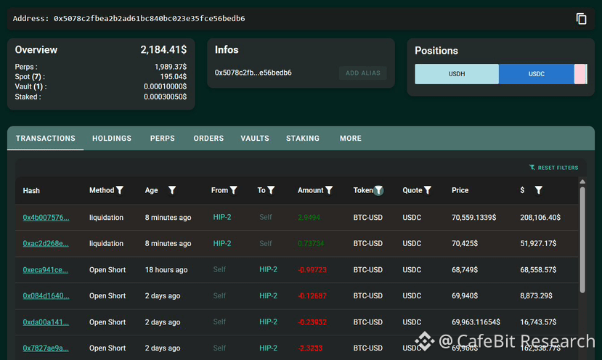The height and width of the screenshot is (360, 602).
Task: Open transaction hash 0x7827ae9a...
Action: [46, 348]
